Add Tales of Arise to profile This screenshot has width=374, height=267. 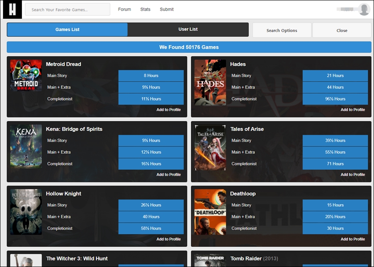(x=352, y=174)
